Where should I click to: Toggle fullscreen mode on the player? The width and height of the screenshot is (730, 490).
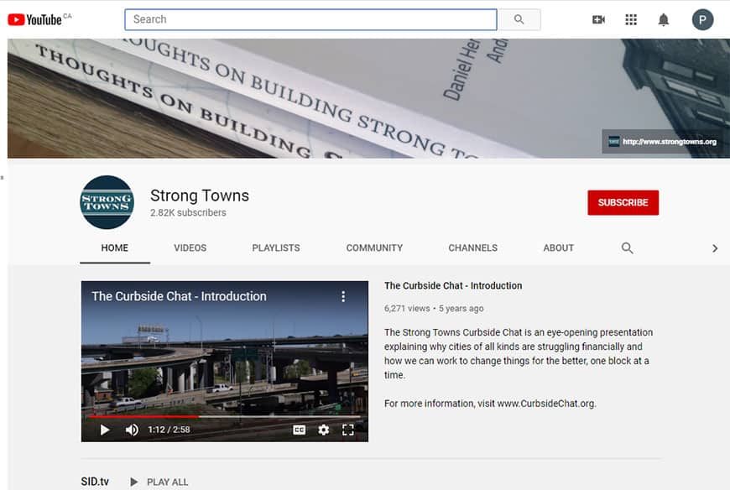[348, 430]
